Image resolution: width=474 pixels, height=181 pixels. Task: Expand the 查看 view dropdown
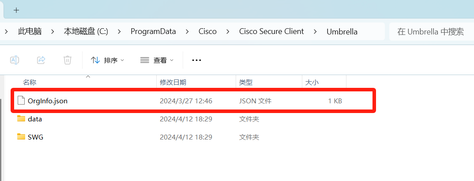pos(157,60)
